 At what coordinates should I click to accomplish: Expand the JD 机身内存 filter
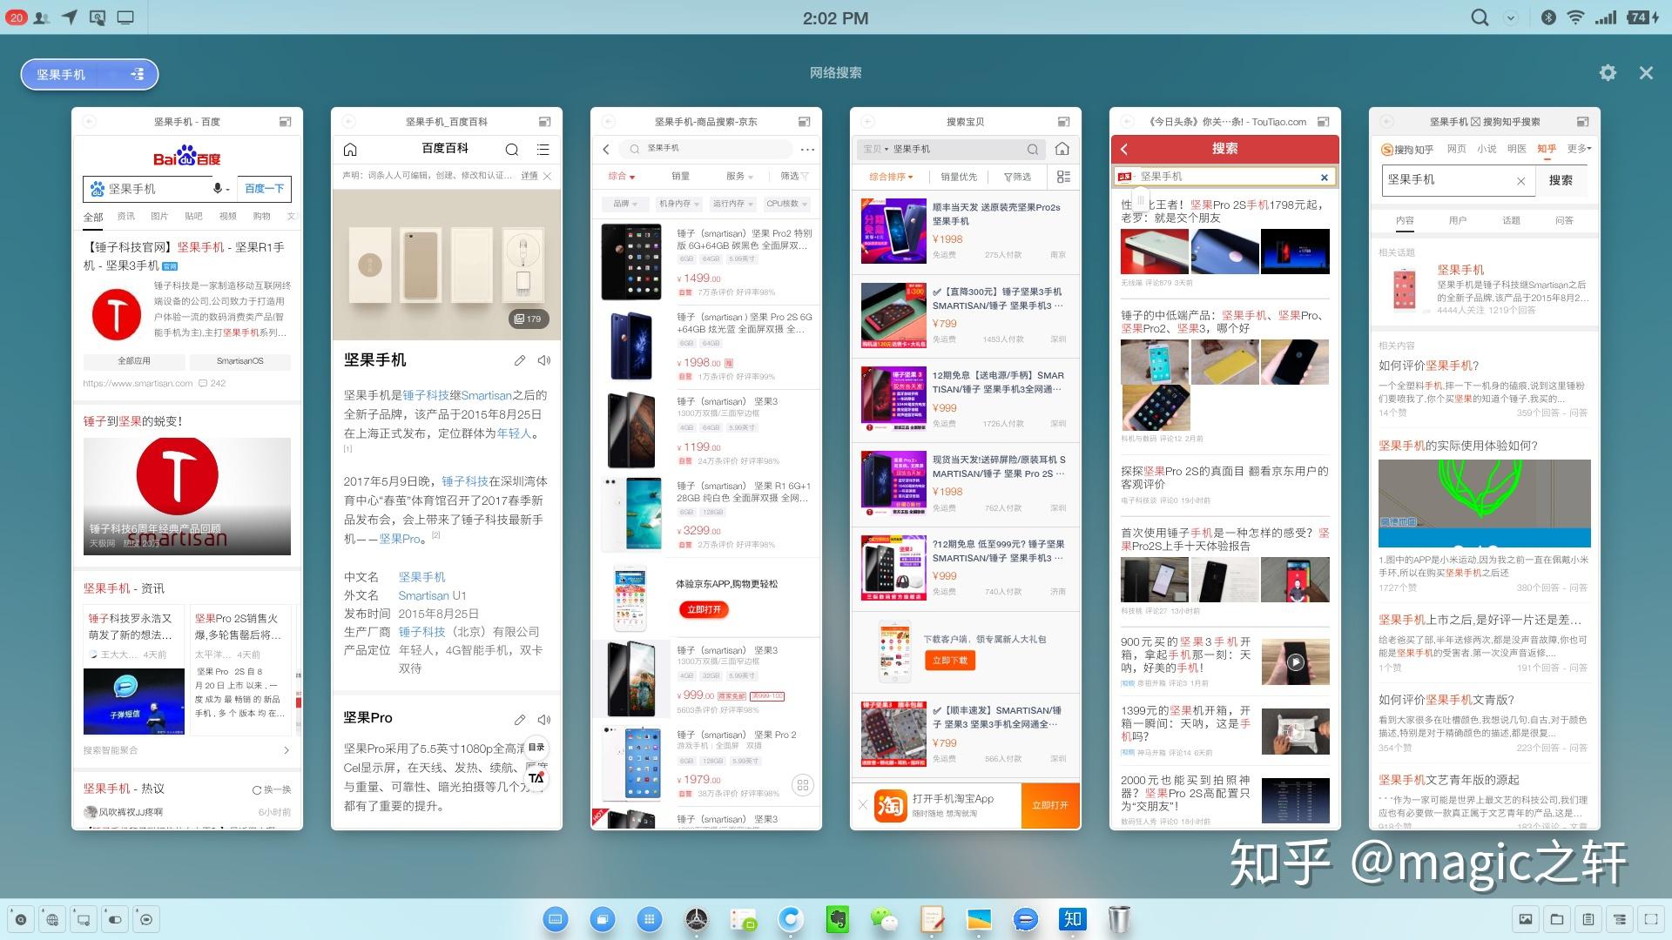point(678,204)
